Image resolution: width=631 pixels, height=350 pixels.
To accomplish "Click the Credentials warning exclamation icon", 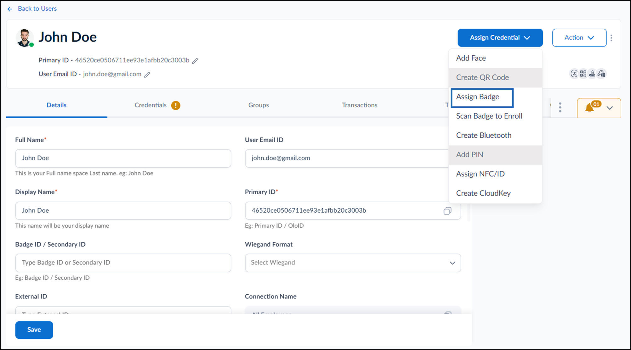I will pos(176,105).
